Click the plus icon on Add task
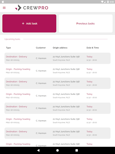This screenshot has width=115, height=154. point(23,23)
